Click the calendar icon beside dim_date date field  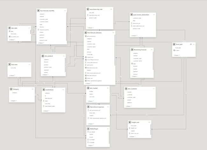[10, 31]
